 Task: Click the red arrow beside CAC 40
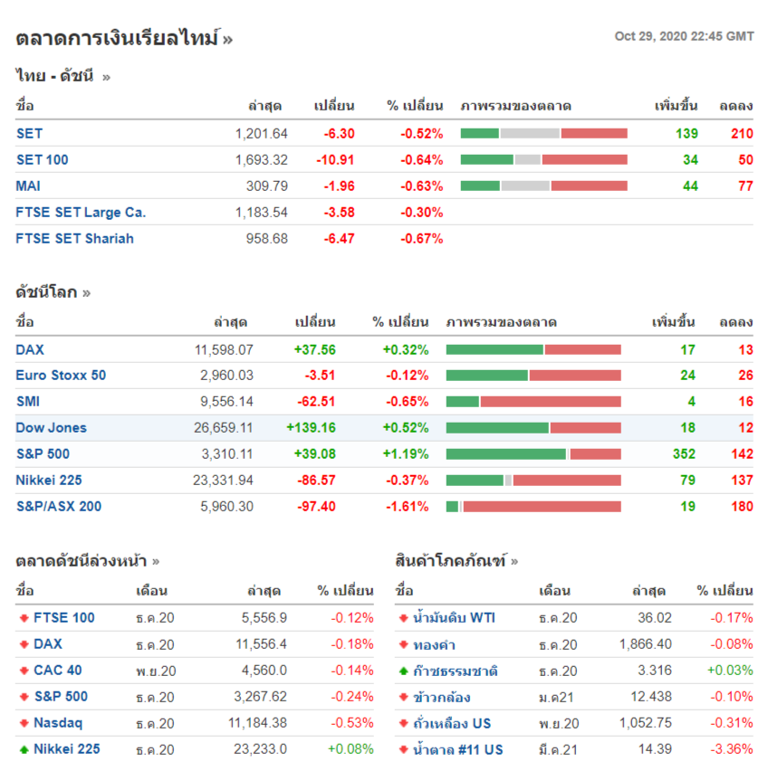24,671
